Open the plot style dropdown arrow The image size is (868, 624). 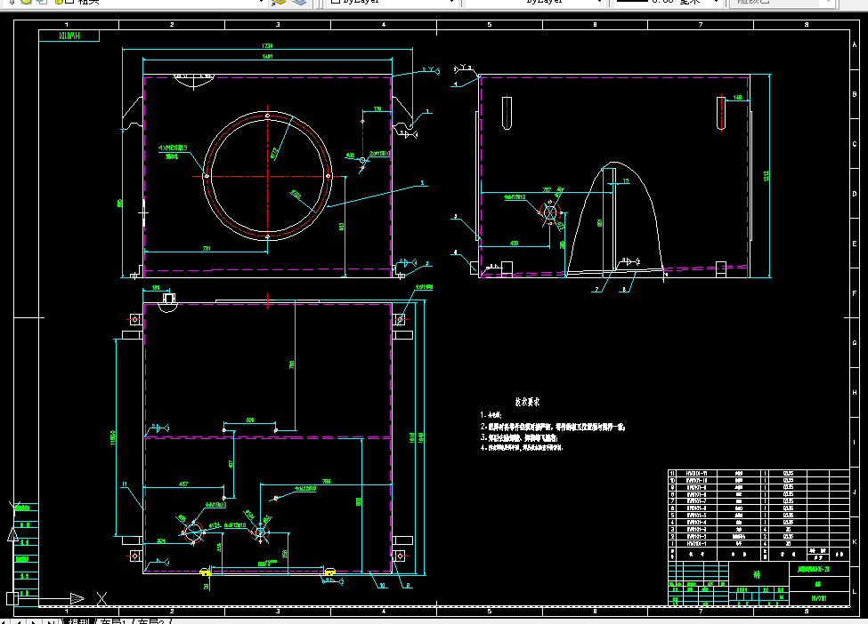pos(829,2)
